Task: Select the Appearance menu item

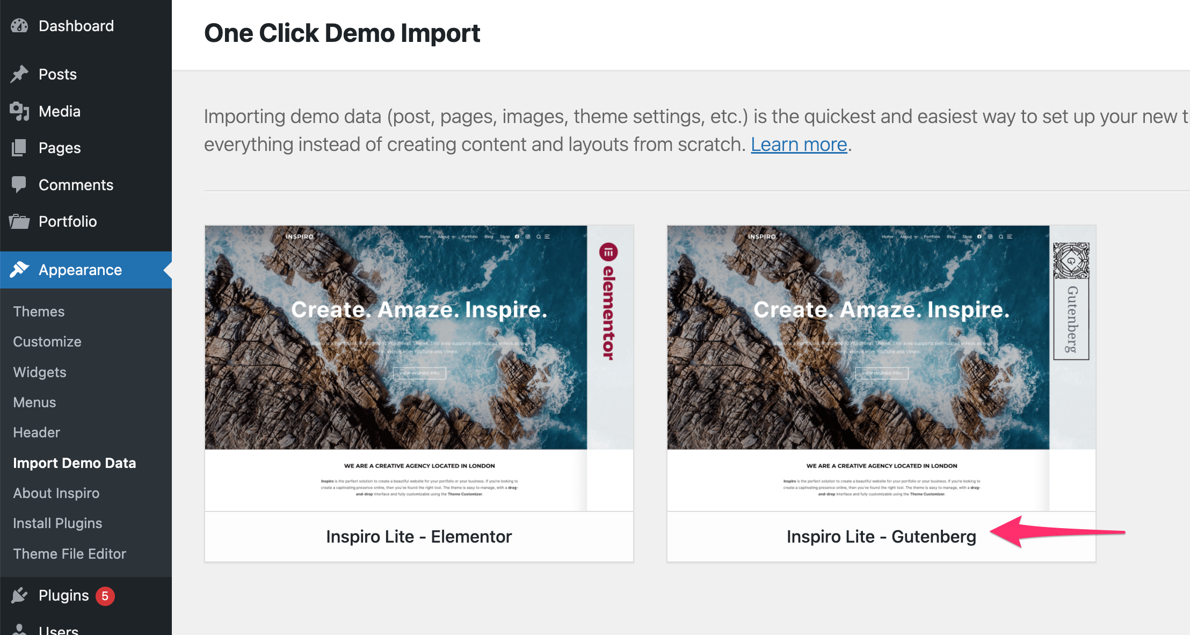Action: [x=86, y=270]
